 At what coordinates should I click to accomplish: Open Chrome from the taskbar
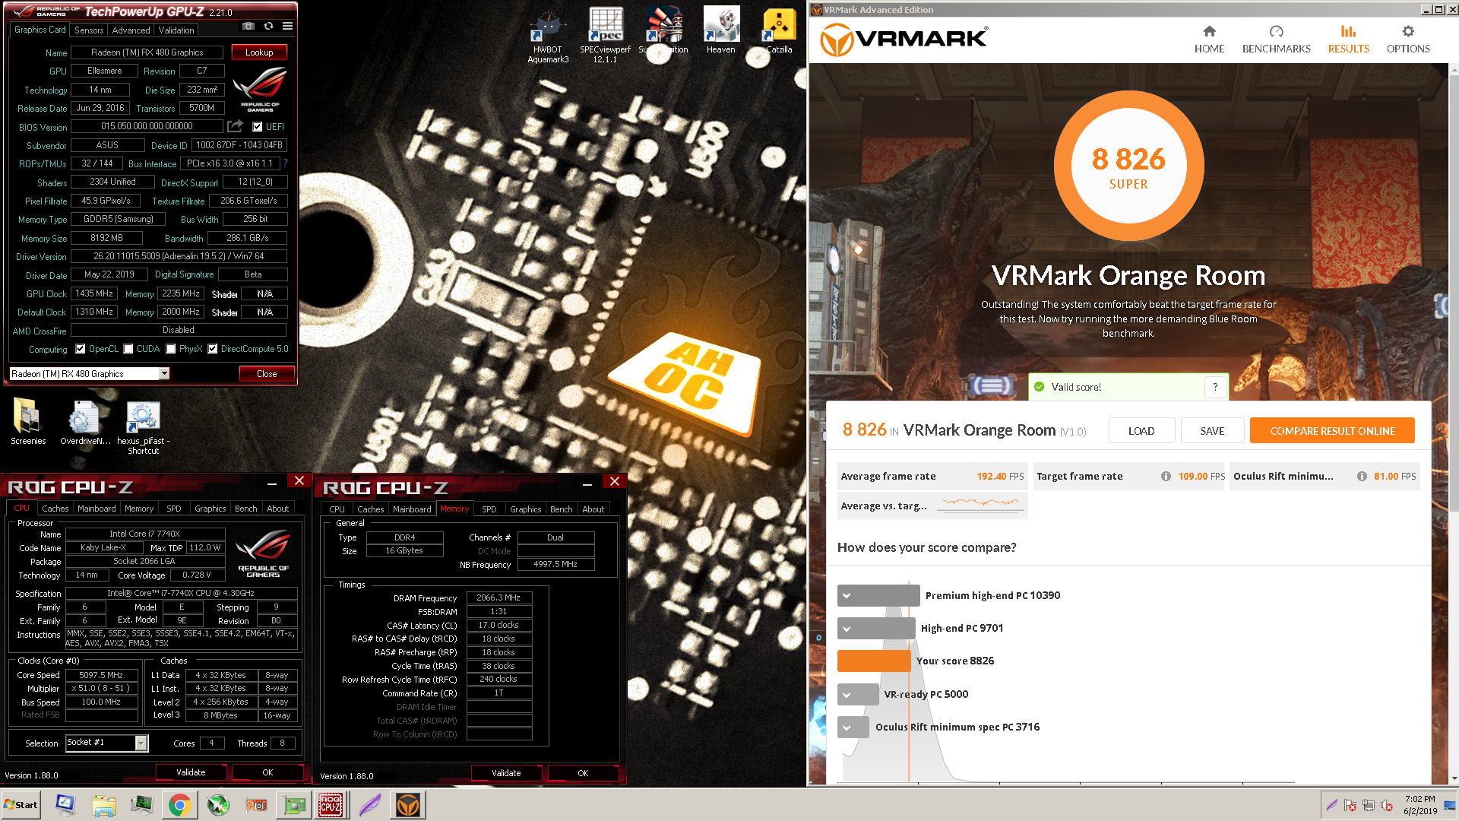pos(179,805)
